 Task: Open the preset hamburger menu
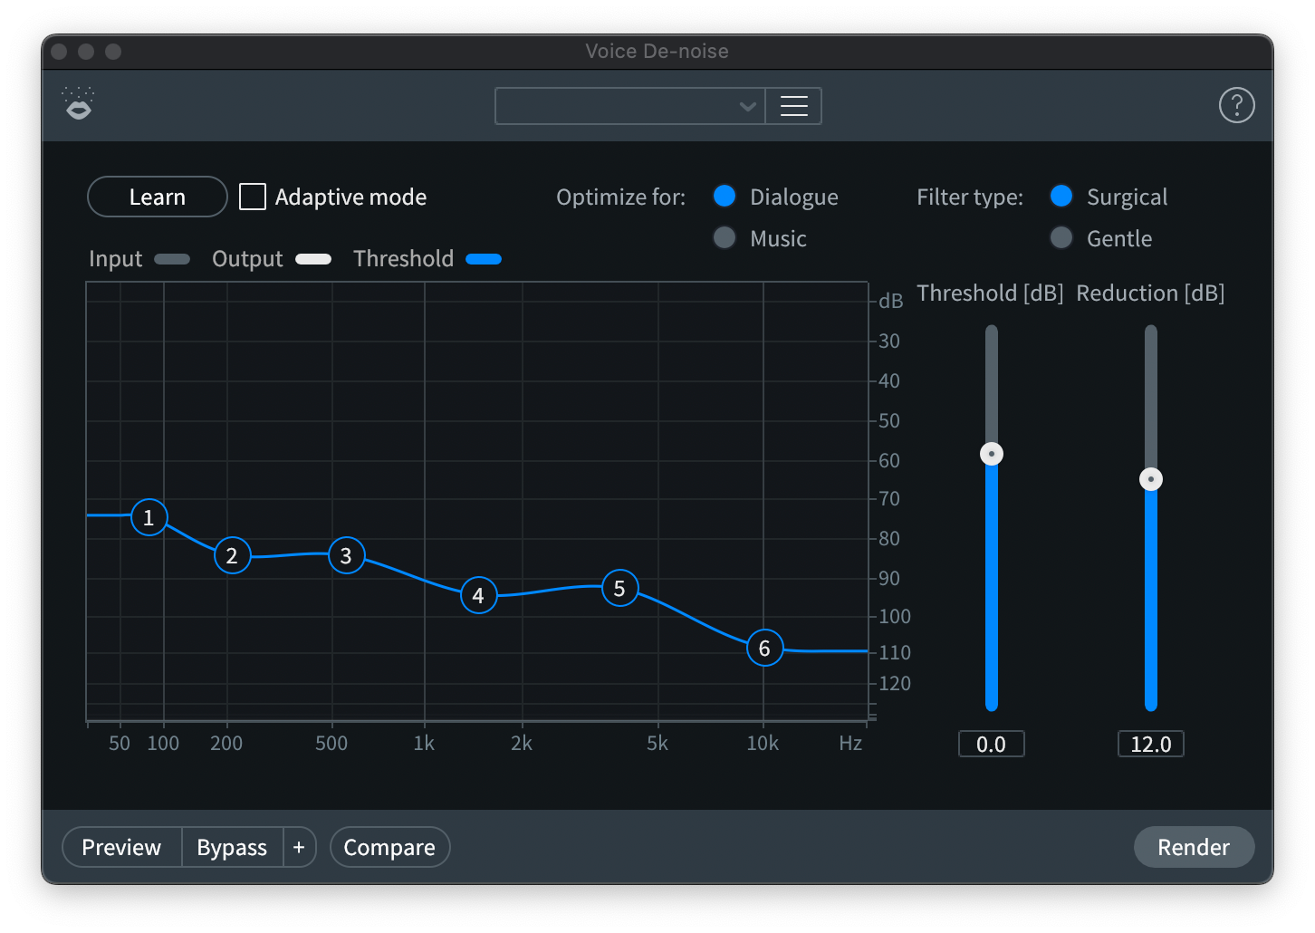(793, 106)
